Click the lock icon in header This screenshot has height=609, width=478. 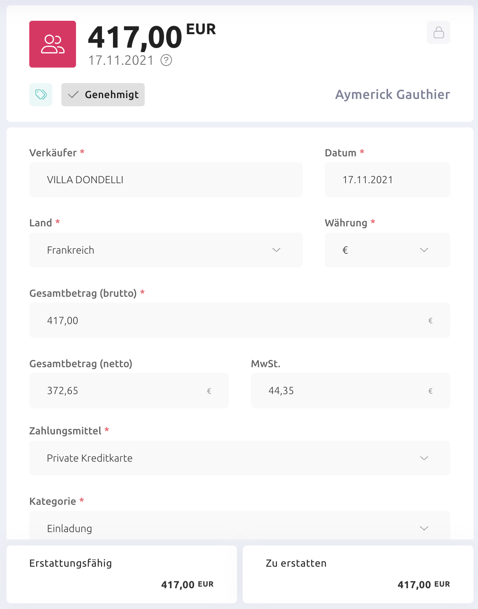click(x=439, y=32)
